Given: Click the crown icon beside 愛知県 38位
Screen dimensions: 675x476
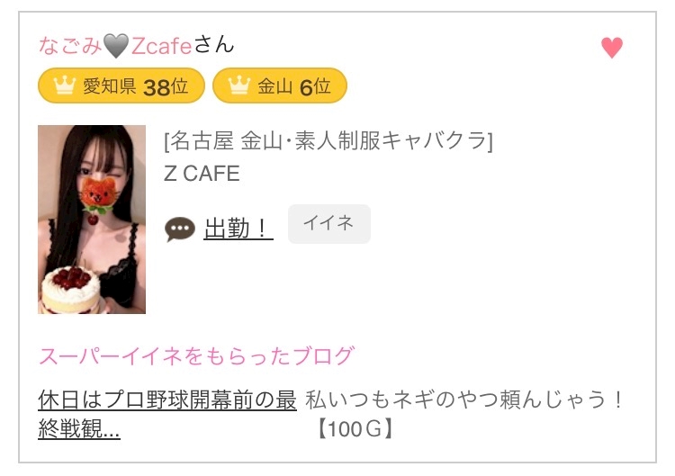Looking at the screenshot, I should point(65,85).
